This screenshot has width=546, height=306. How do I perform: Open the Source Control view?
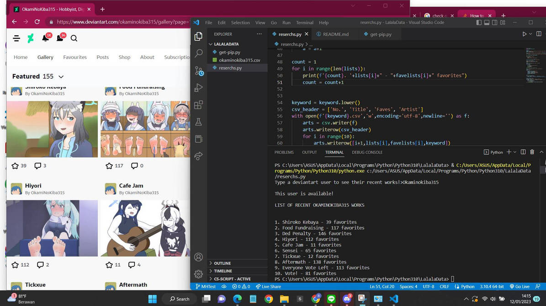pyautogui.click(x=198, y=71)
